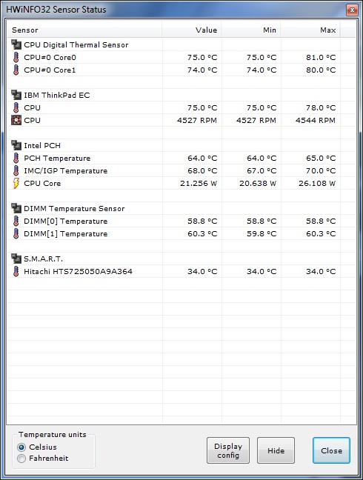Click the thermometer icon beside DIMM[0] Temperature
The image size is (363, 480).
pyautogui.click(x=16, y=221)
